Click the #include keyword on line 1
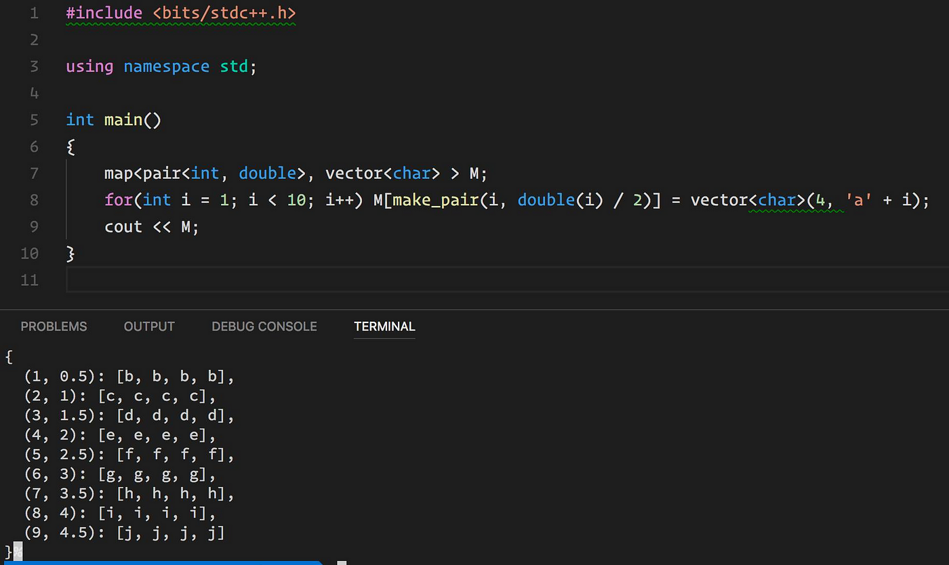949x565 pixels. coord(104,13)
